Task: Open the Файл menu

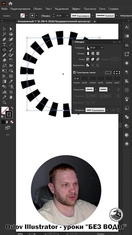Action: point(4,9)
